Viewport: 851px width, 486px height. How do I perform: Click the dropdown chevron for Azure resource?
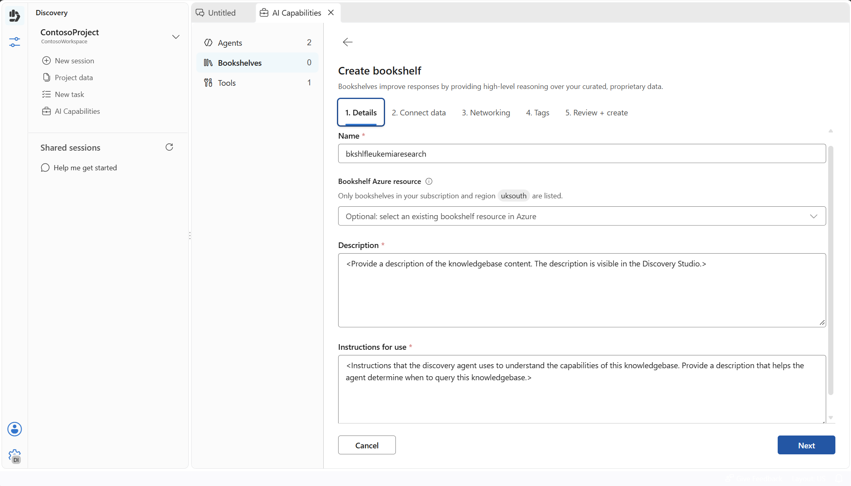point(813,216)
